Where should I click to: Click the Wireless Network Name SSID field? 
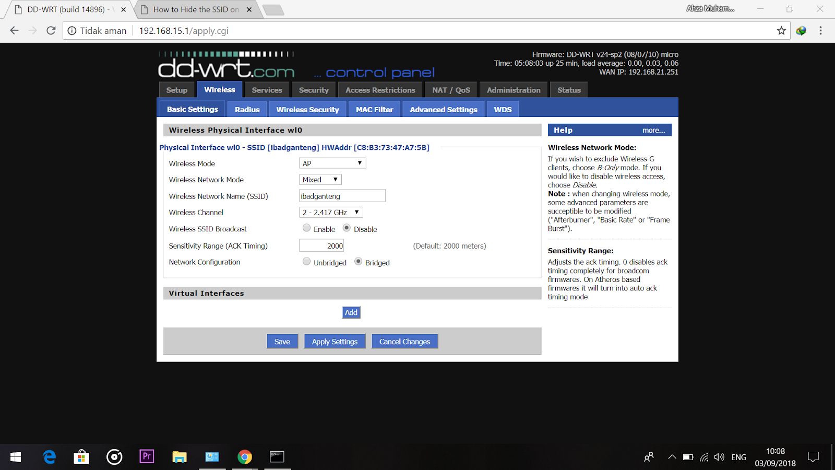(x=342, y=195)
